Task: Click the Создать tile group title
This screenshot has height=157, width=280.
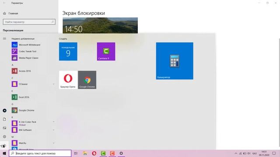Action: [x=63, y=39]
